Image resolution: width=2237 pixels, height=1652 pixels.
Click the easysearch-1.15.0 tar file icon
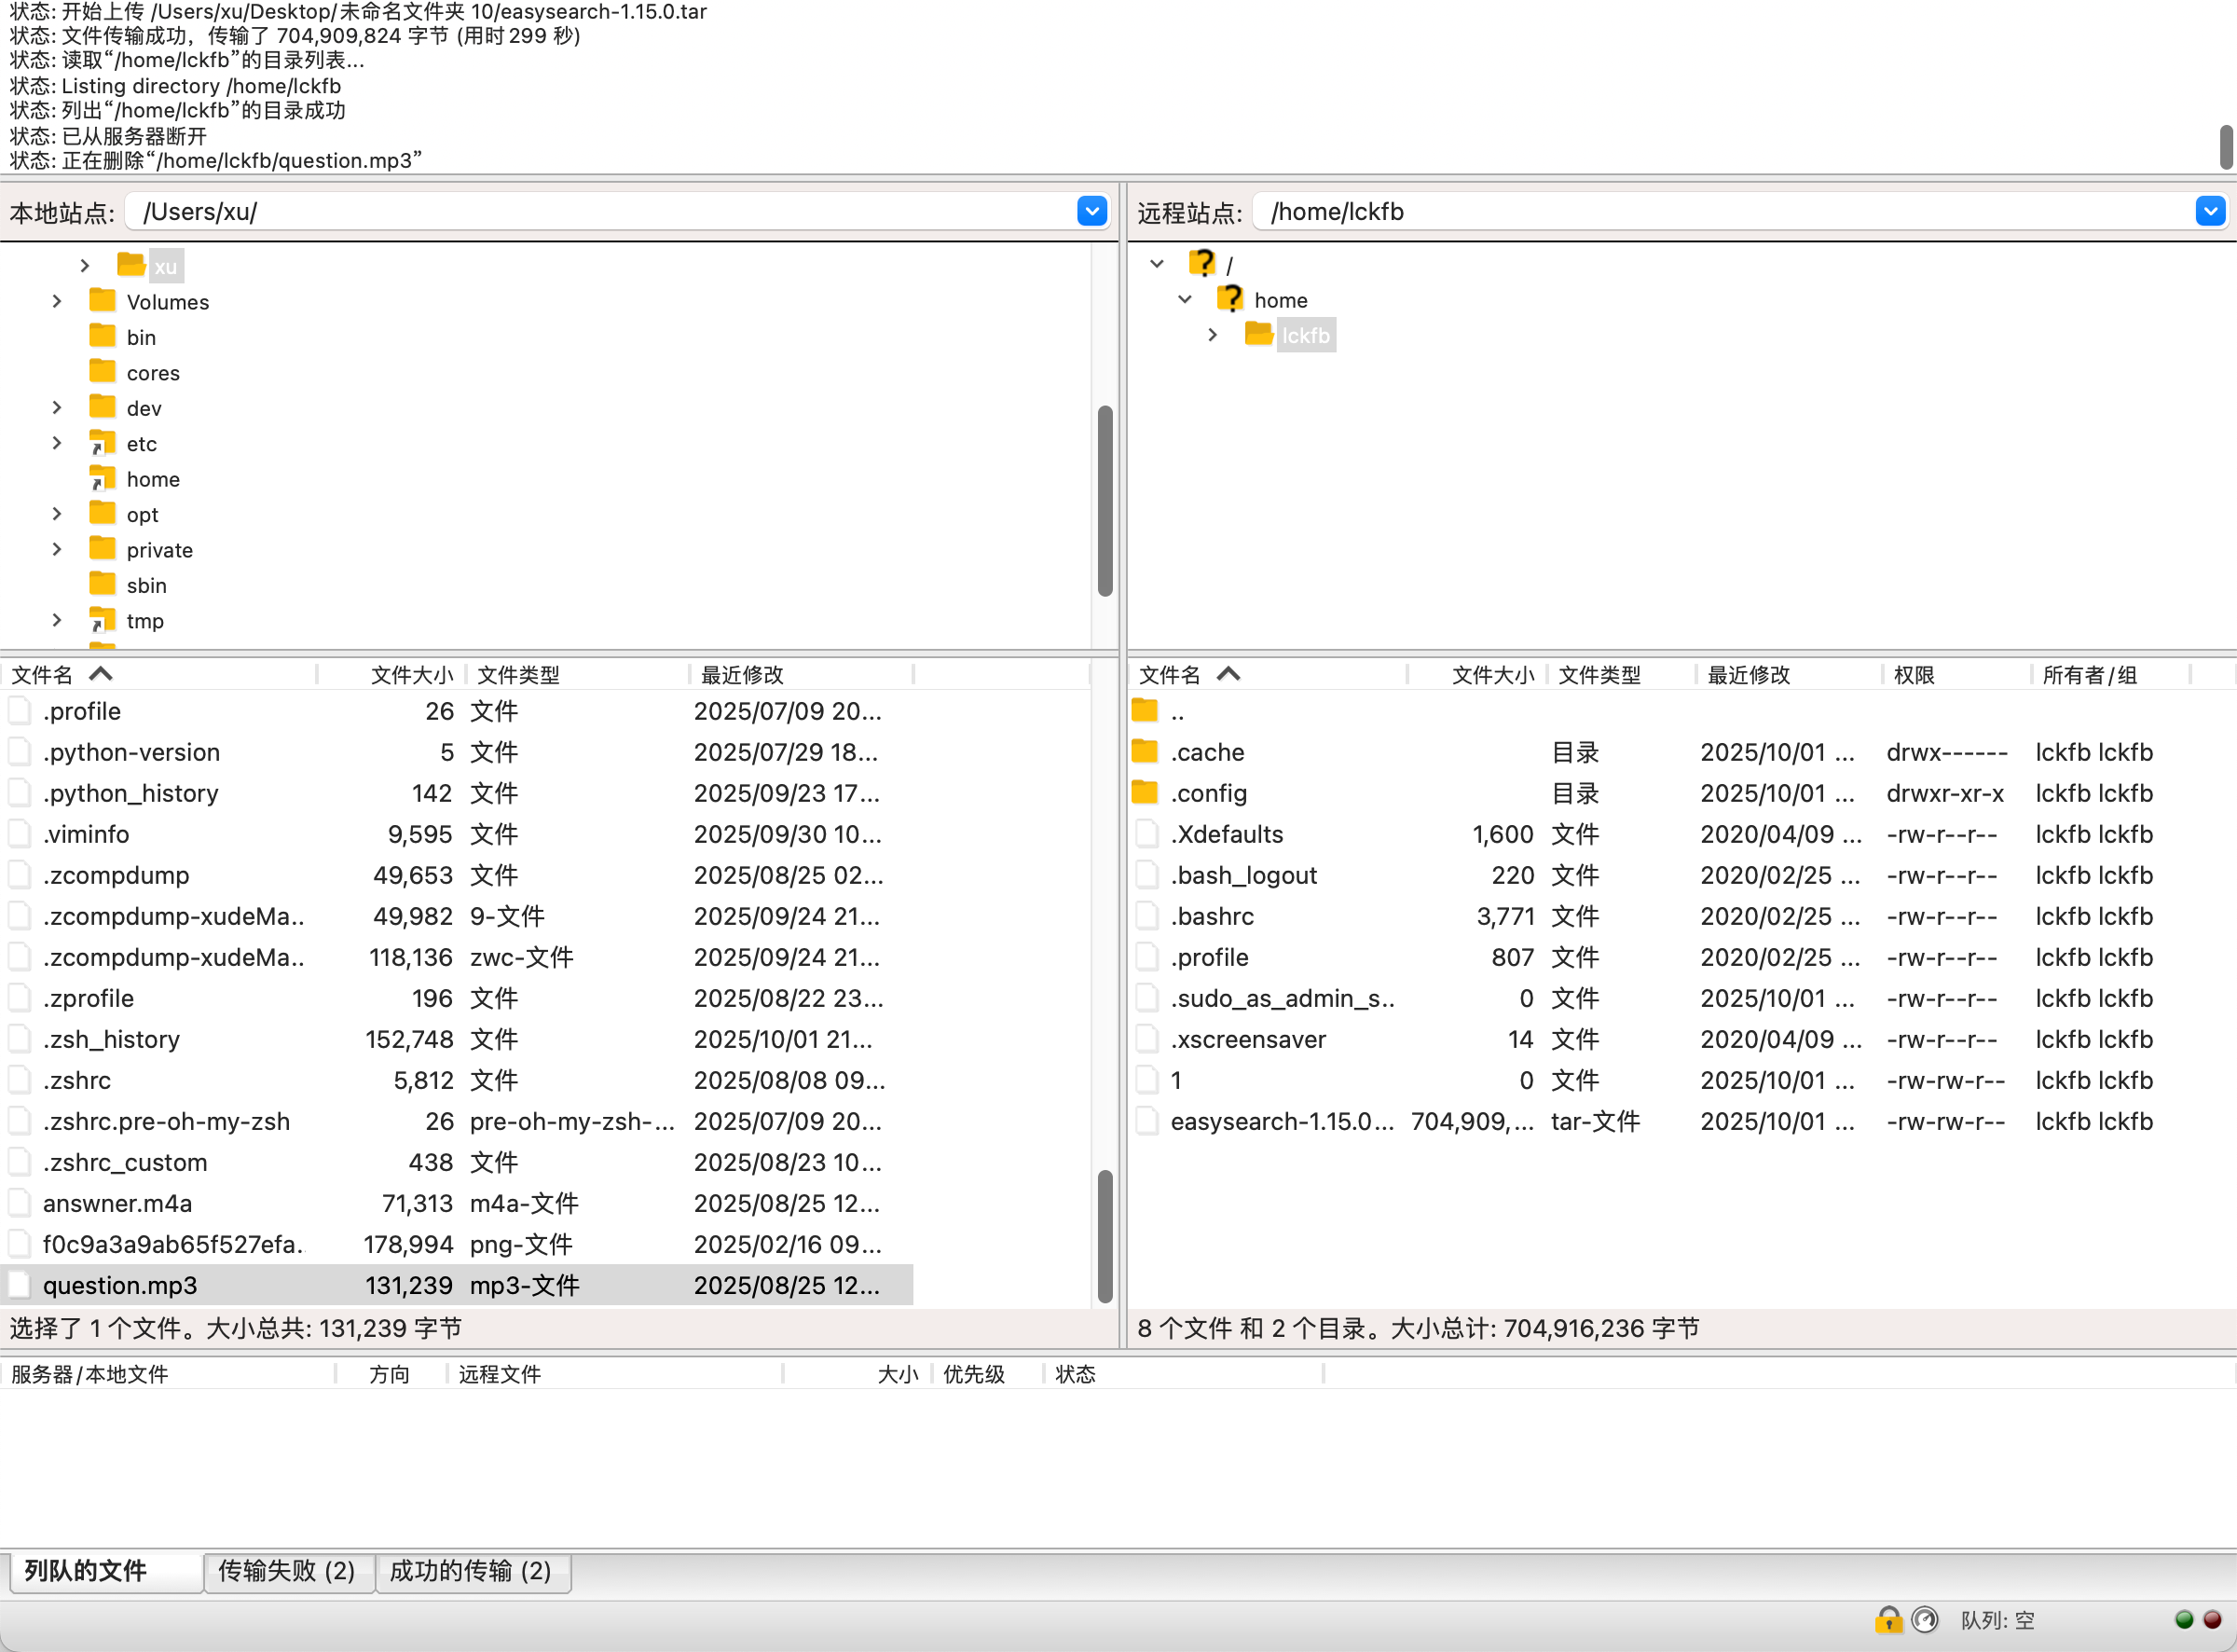click(1146, 1121)
